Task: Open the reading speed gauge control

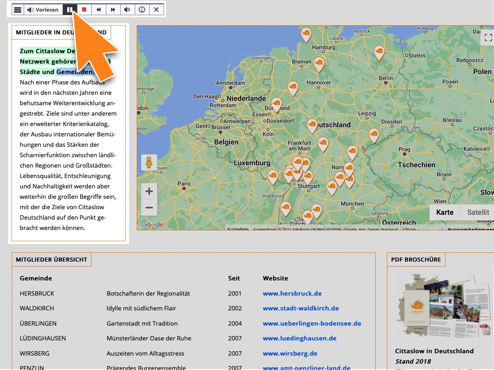Action: pos(142,10)
